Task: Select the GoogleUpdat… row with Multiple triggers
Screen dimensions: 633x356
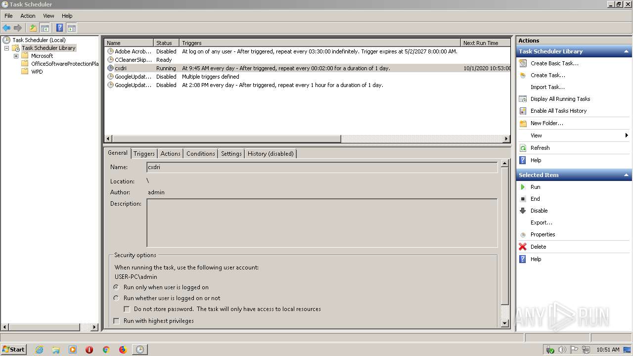Action: pos(307,77)
